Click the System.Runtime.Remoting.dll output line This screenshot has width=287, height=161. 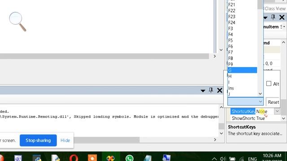tap(109, 117)
